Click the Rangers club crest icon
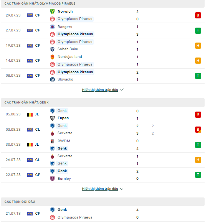Viewport: 205px width, 222px height. coord(52,26)
